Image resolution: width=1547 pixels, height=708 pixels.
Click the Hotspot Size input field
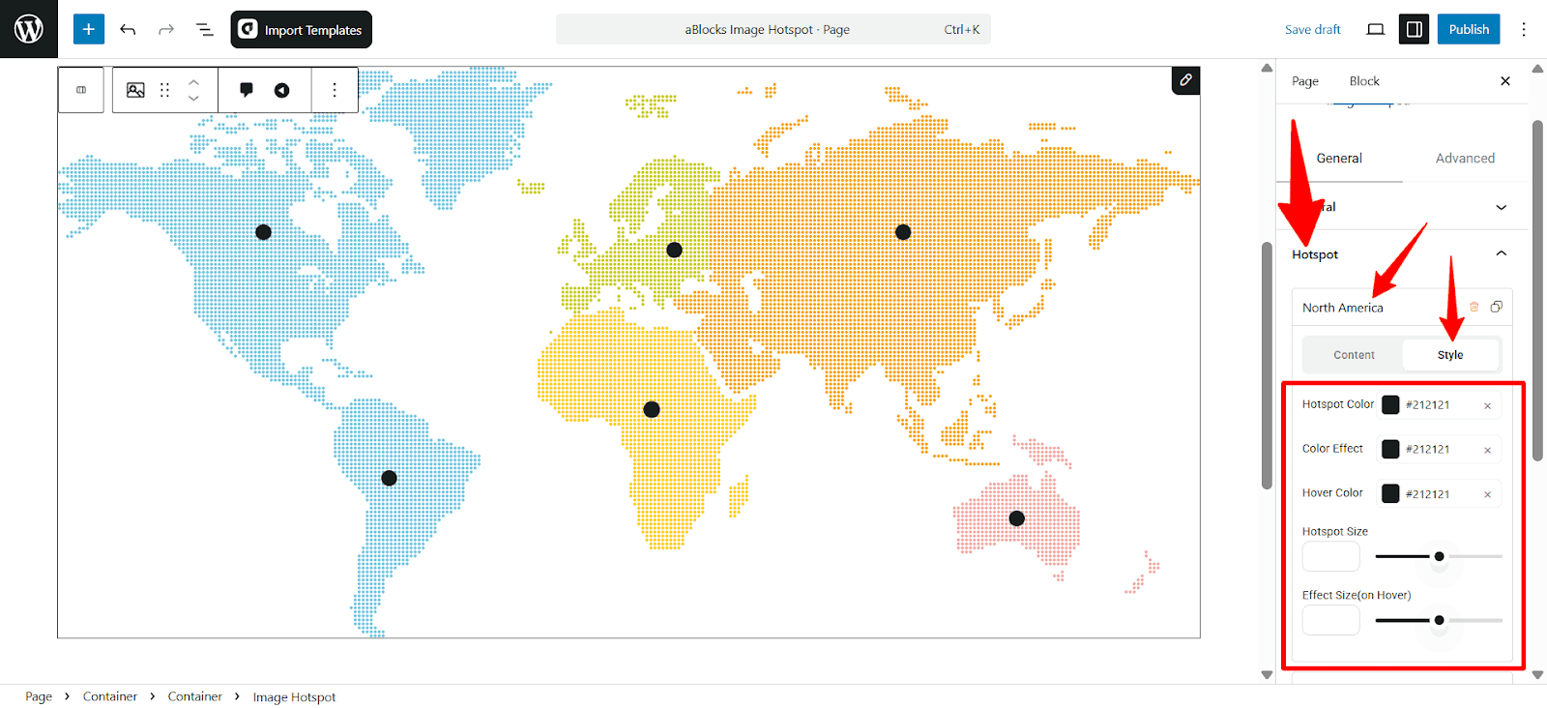1330,556
